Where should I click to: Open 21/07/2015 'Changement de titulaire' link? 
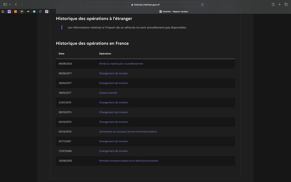pos(113,103)
